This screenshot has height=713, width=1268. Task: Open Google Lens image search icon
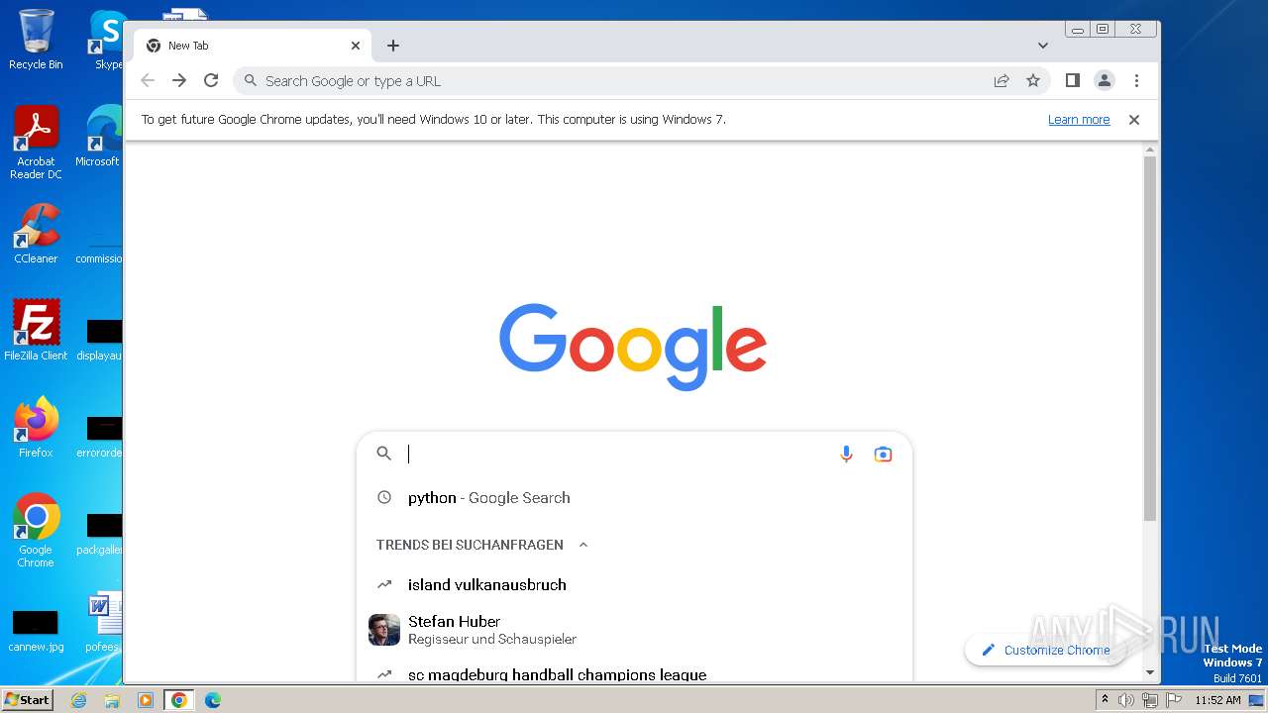click(883, 454)
